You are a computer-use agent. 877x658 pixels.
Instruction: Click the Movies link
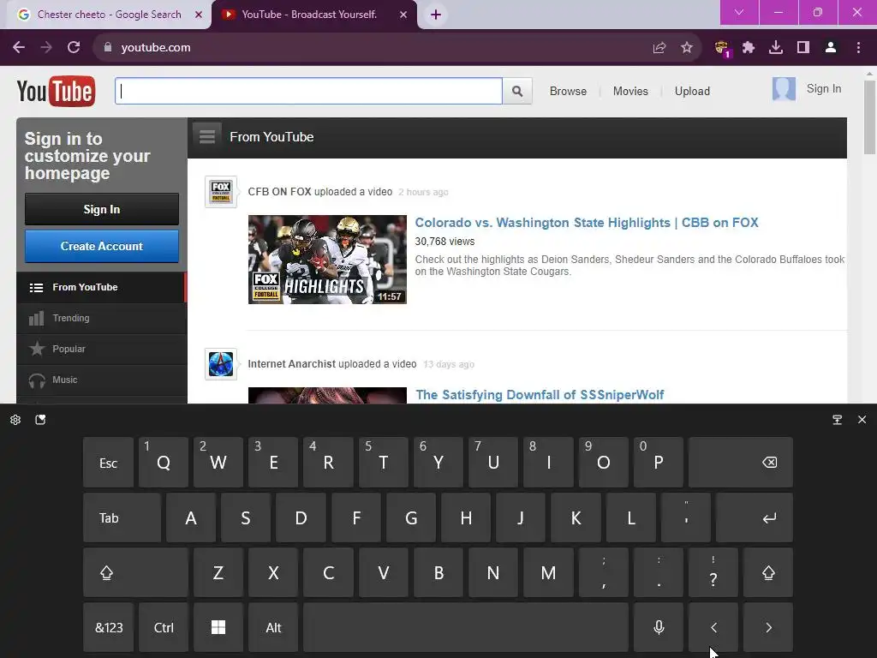[630, 91]
